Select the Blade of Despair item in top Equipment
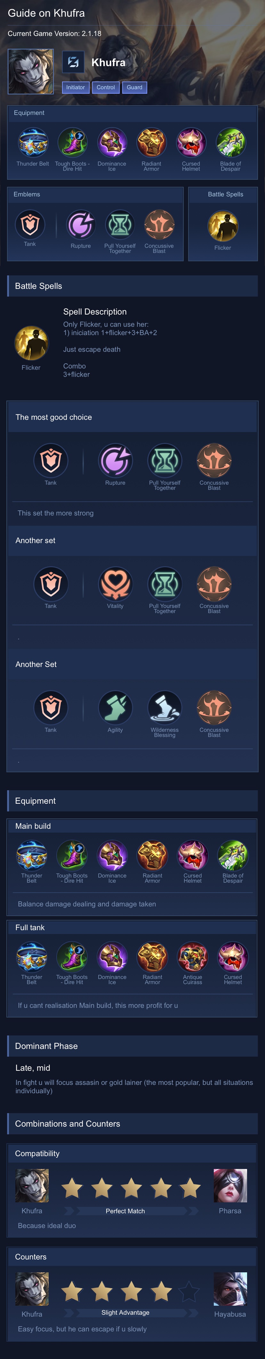This screenshot has width=265, height=1359. [230, 143]
